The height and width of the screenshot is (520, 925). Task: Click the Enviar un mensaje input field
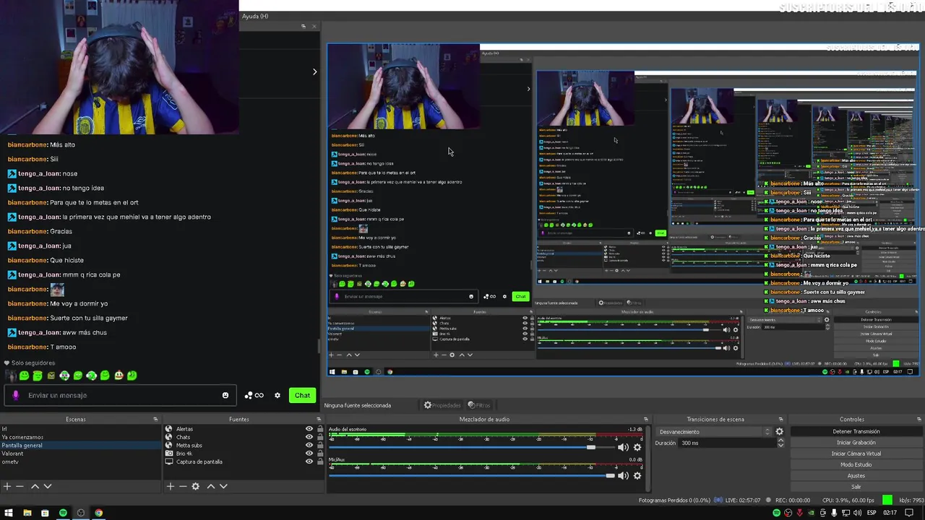(121, 396)
